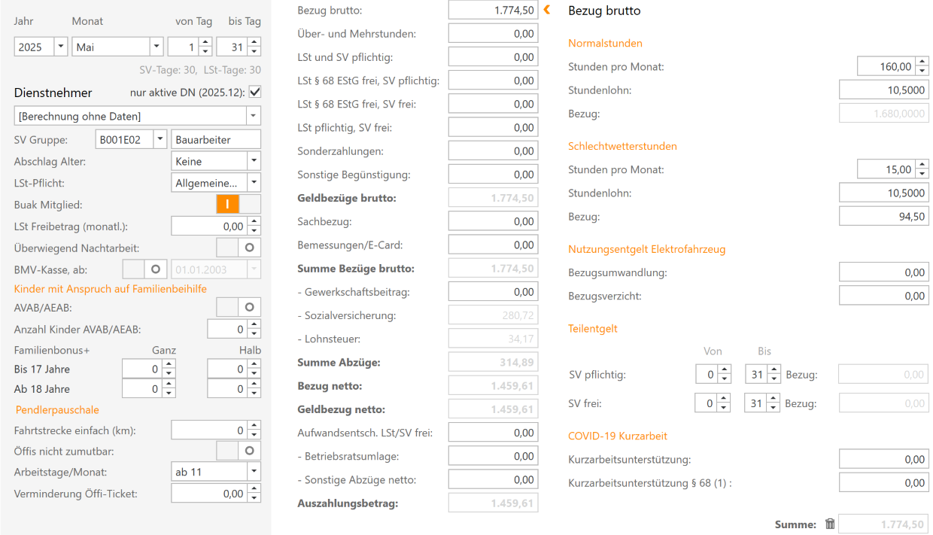The height and width of the screenshot is (535, 933).
Task: Open the LSt-Pflicht dropdown
Action: pyautogui.click(x=254, y=182)
